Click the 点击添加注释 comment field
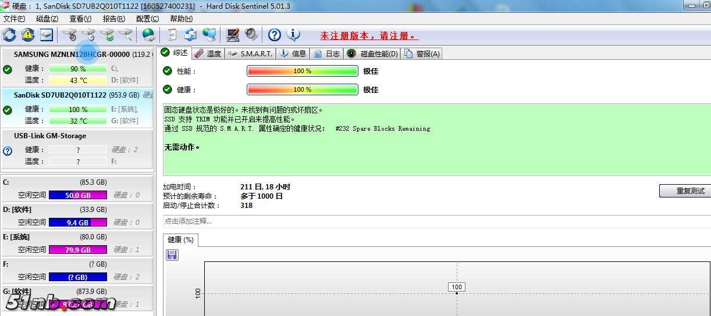This screenshot has height=316, width=711. (x=436, y=221)
